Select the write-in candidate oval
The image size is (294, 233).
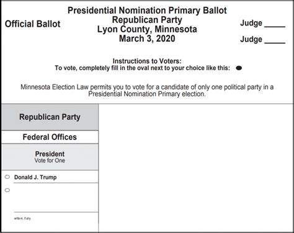[x=7, y=190]
